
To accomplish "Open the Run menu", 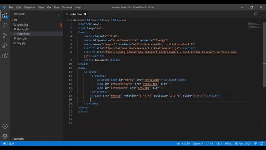I will tap(57, 7).
